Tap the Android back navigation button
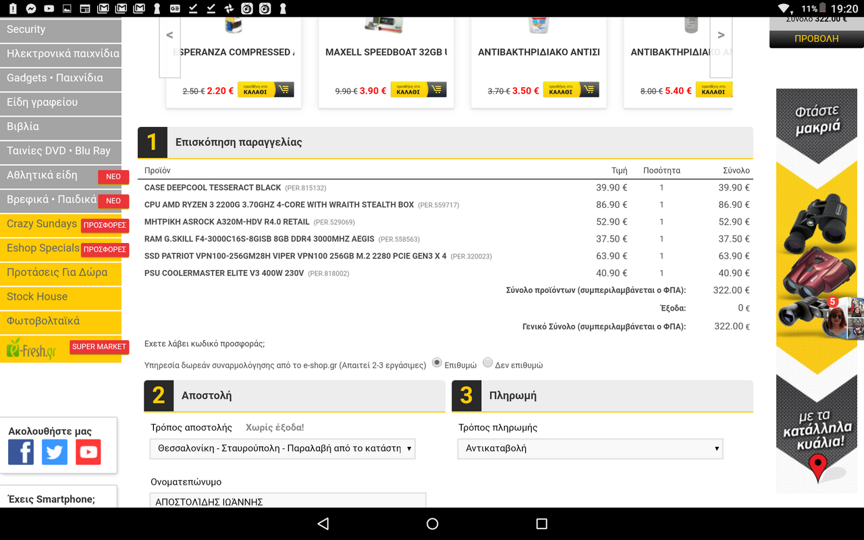The image size is (864, 540). (x=323, y=524)
